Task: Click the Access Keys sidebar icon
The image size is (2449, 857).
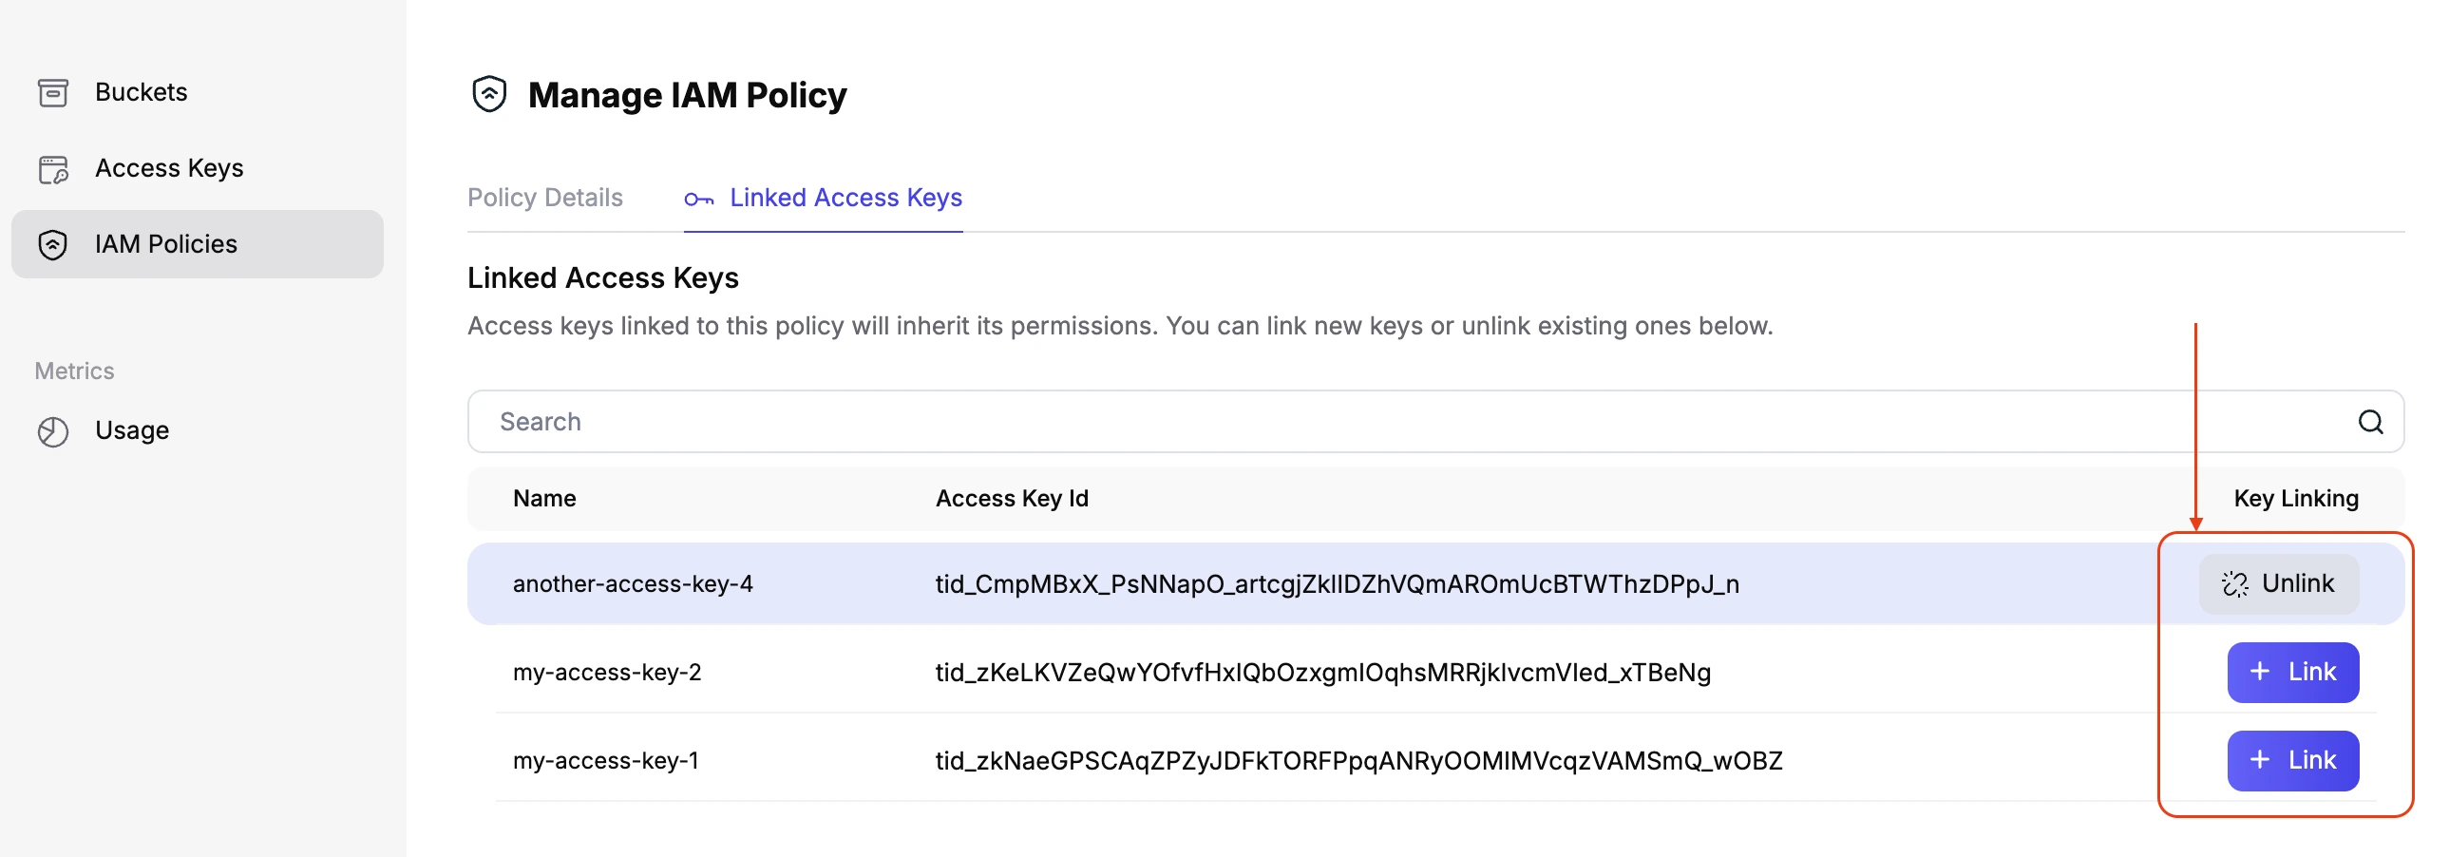Action: coord(53,169)
